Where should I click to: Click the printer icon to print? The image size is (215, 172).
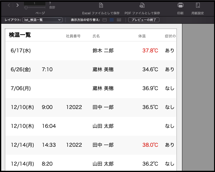(180, 5)
